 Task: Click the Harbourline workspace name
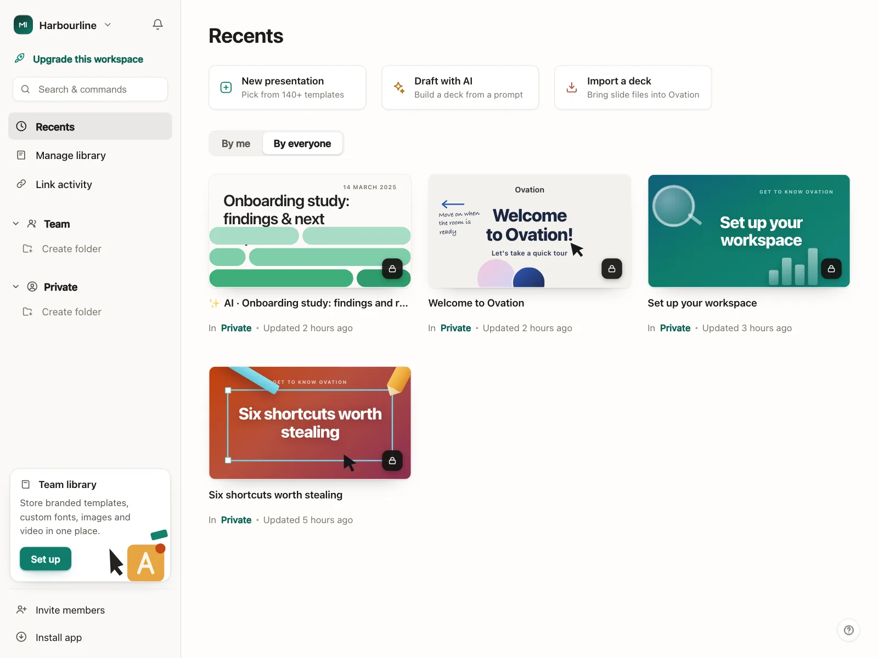(x=68, y=25)
